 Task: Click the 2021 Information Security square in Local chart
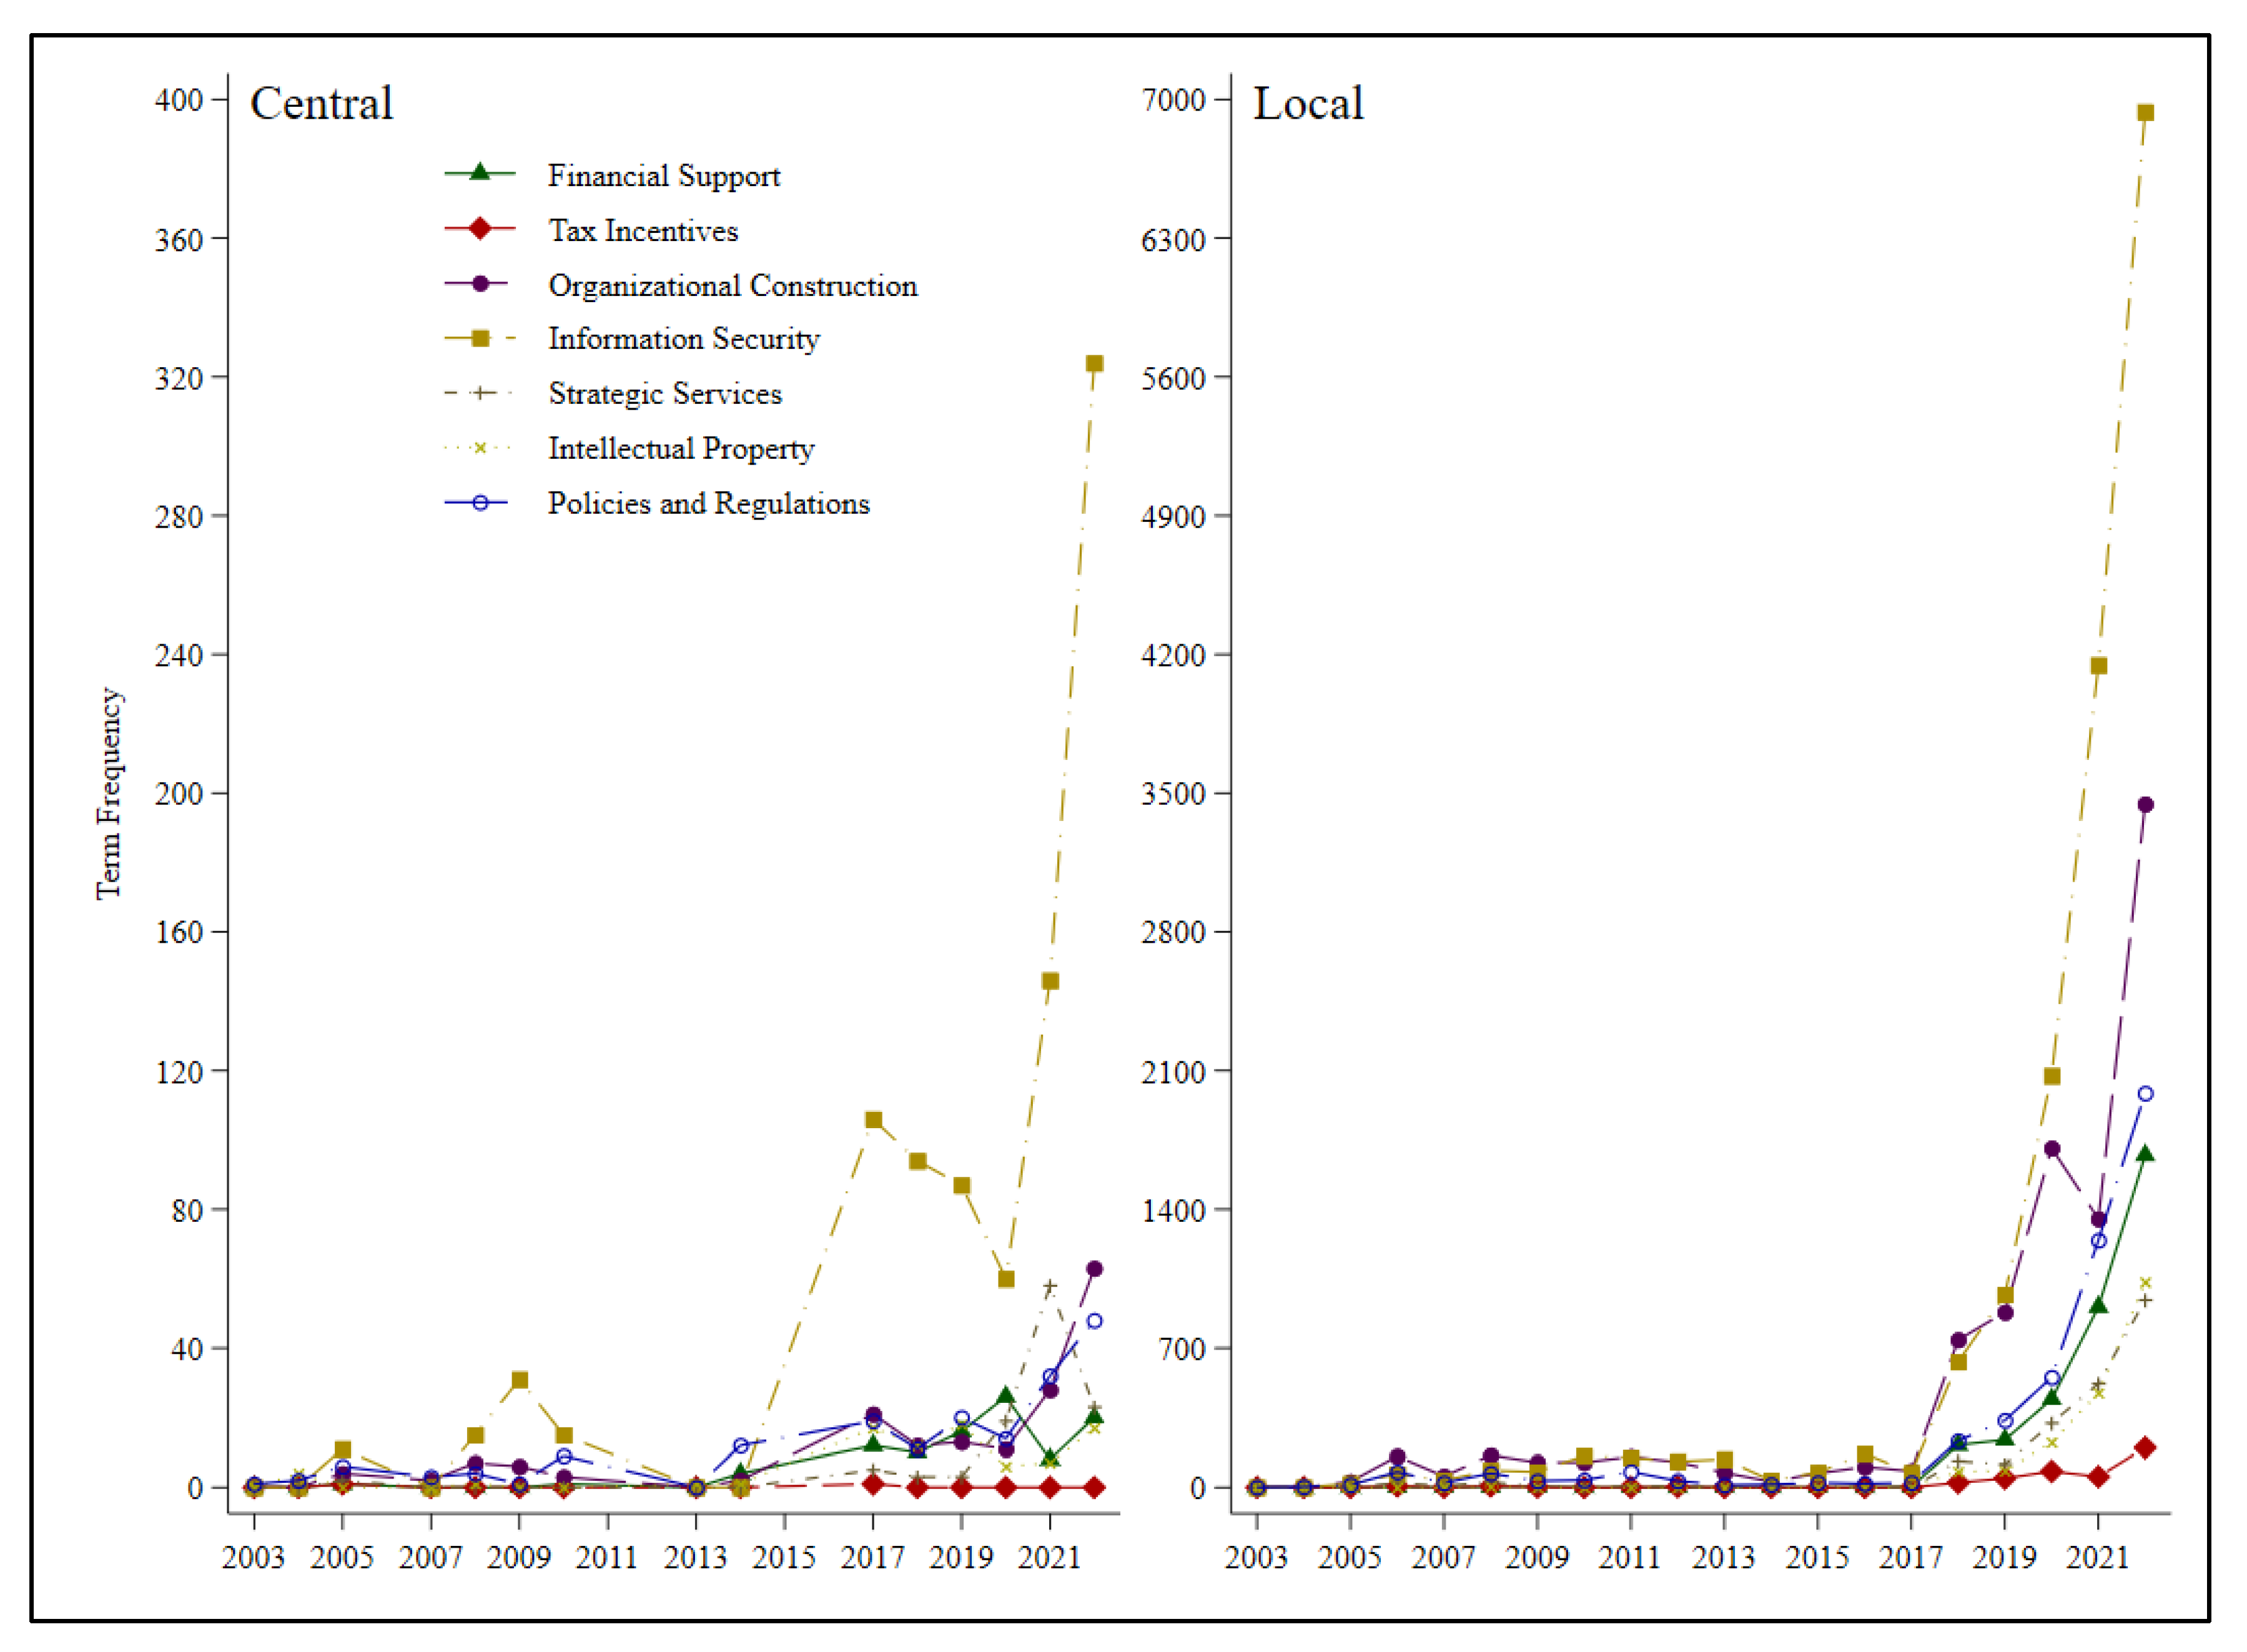coord(2098,665)
